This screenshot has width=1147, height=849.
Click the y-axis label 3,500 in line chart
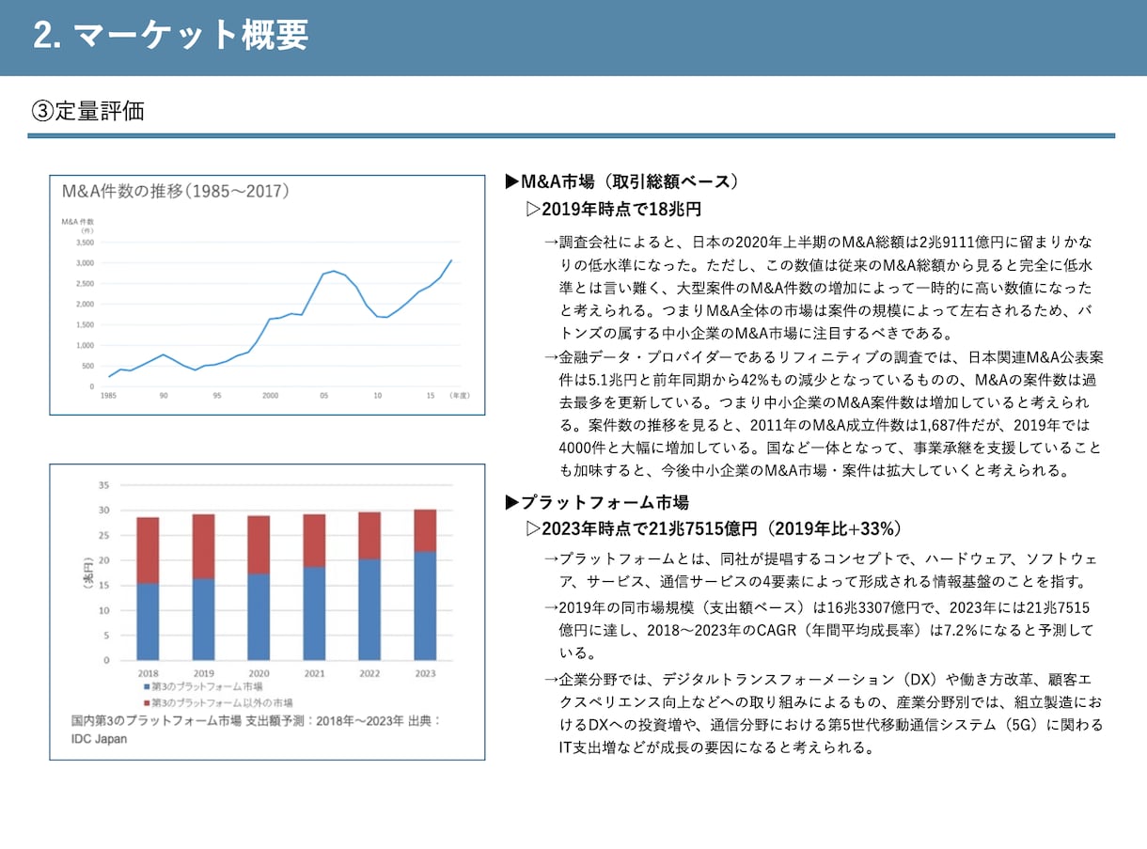click(85, 242)
